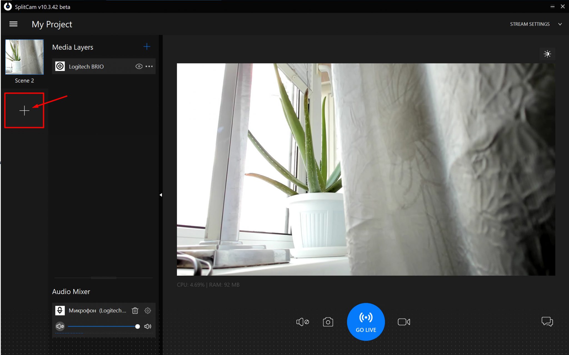Delete the Микрофон audio source
569x355 pixels.
(135, 311)
